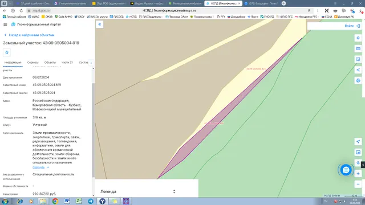Open map layers tool on right toolbar
Screen dimensions: 365x205
358,38
